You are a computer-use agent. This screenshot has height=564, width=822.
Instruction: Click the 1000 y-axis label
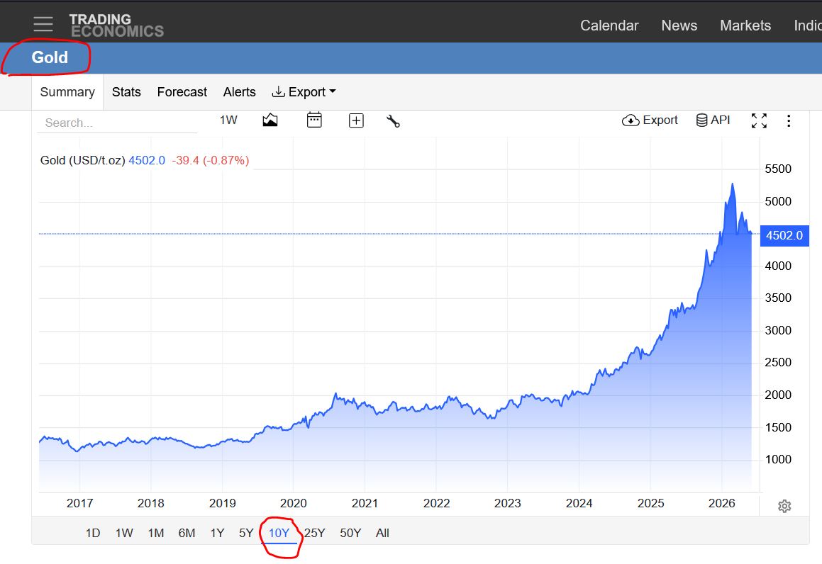[778, 459]
